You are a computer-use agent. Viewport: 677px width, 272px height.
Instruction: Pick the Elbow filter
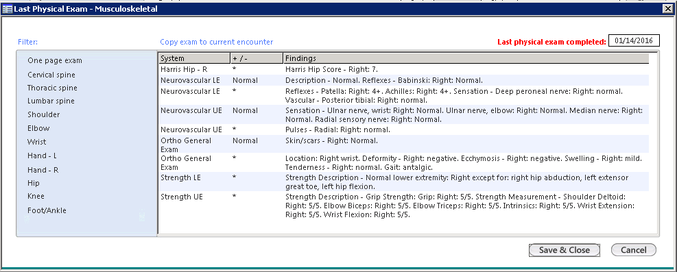click(x=38, y=128)
